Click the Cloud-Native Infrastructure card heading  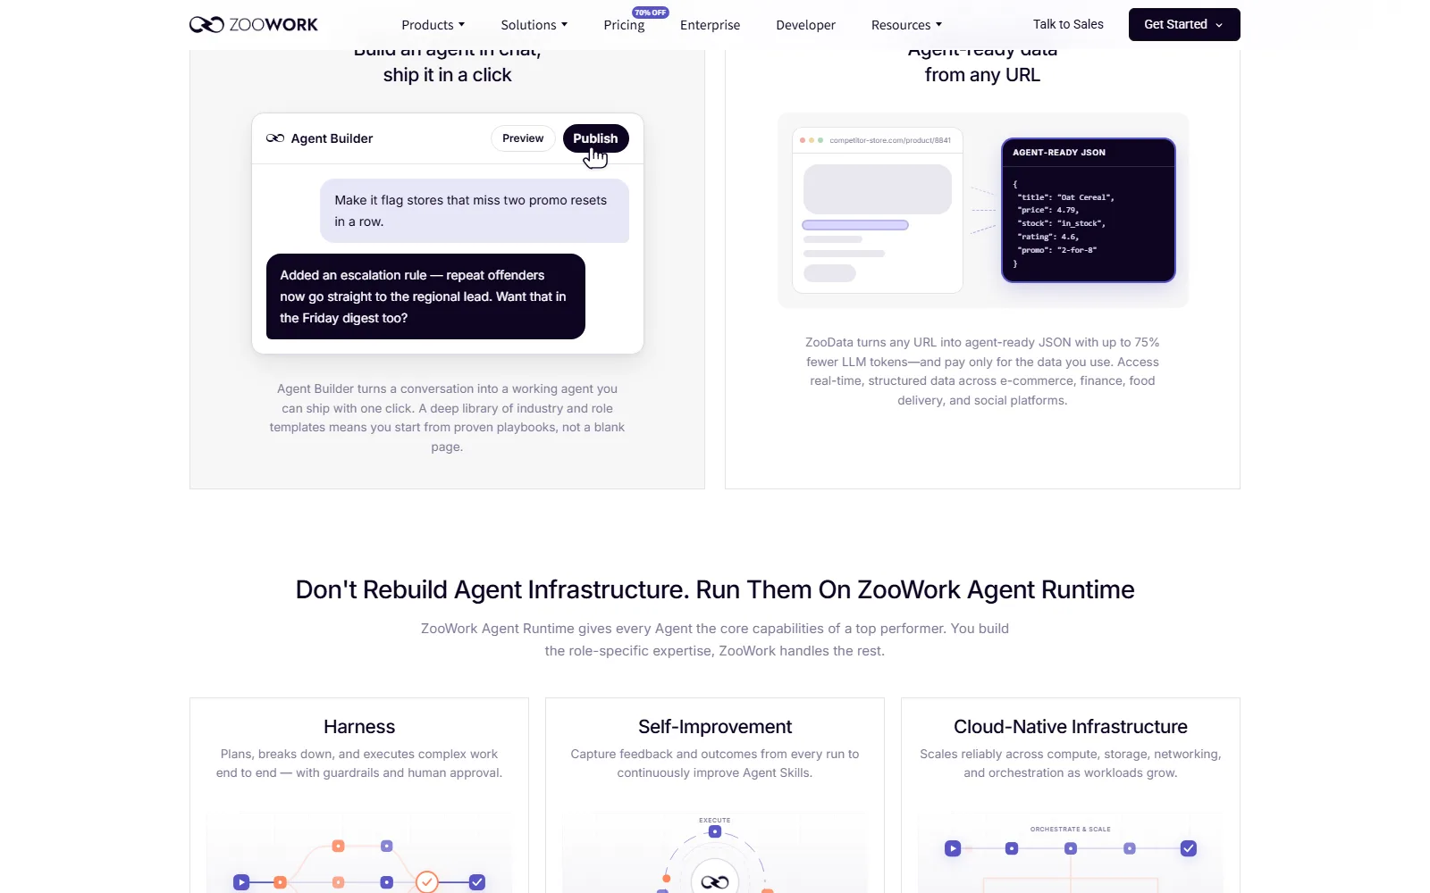(1071, 727)
